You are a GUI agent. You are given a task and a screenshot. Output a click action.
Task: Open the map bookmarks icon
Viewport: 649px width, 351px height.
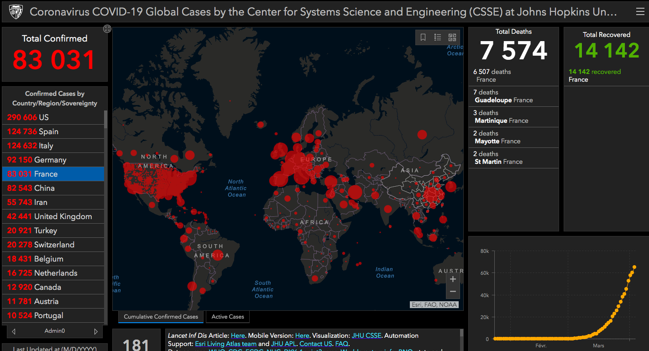pyautogui.click(x=423, y=37)
